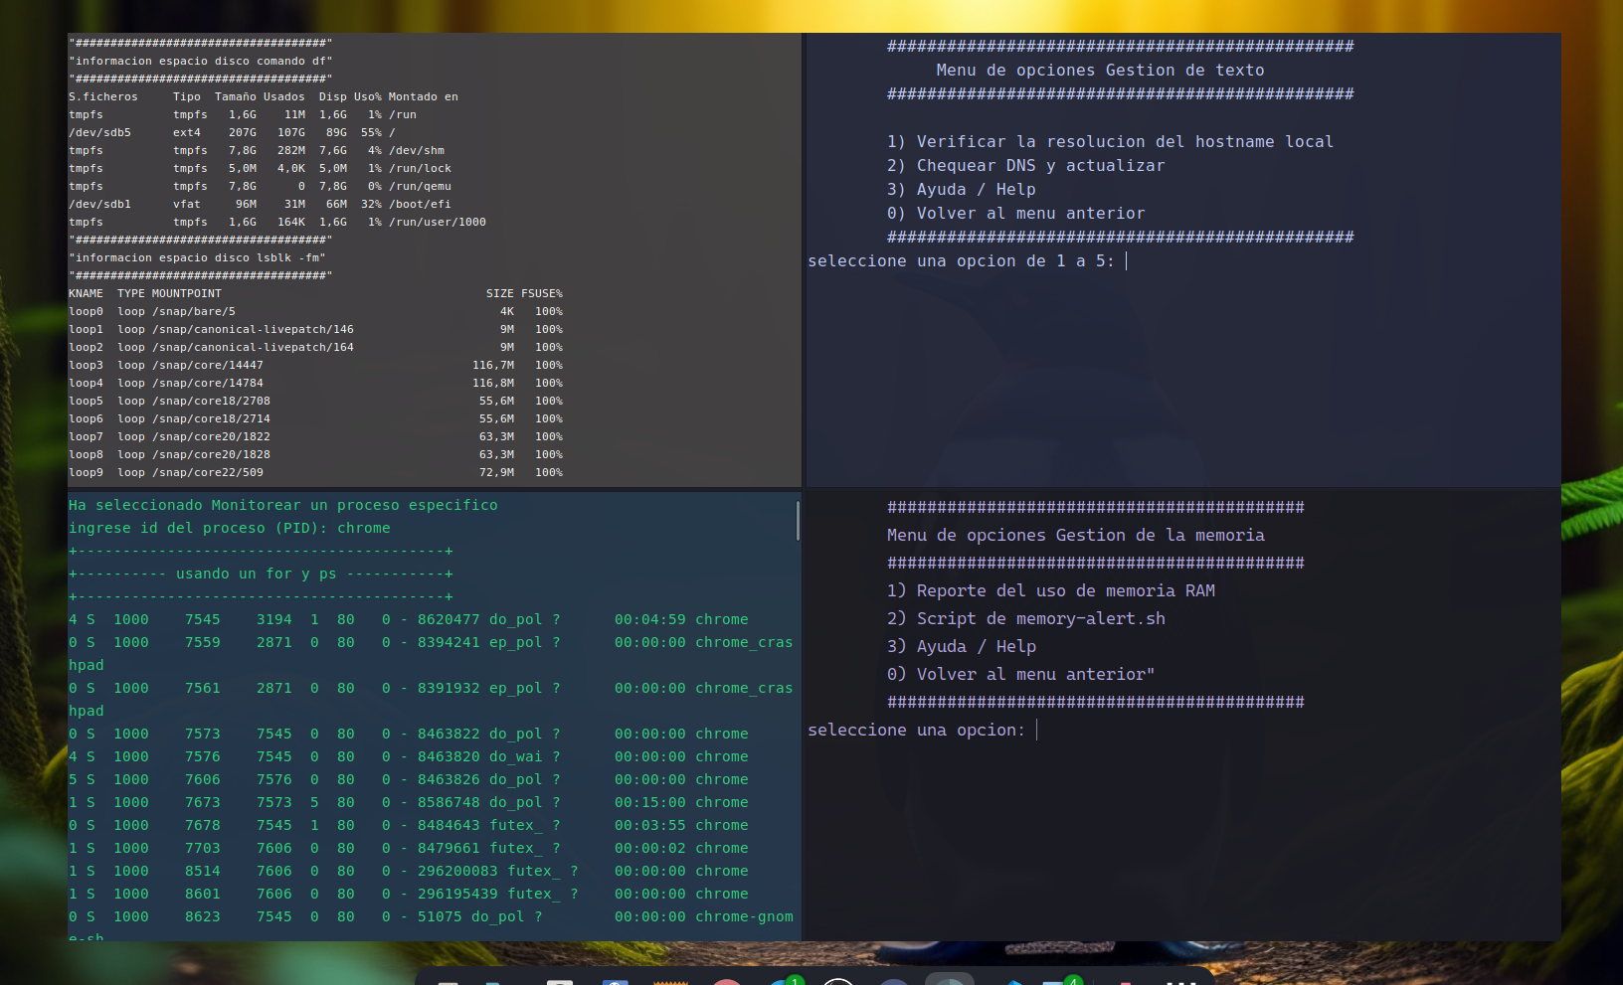The width and height of the screenshot is (1623, 985).
Task: Click the '8394241' value in process list
Action: coord(449,643)
